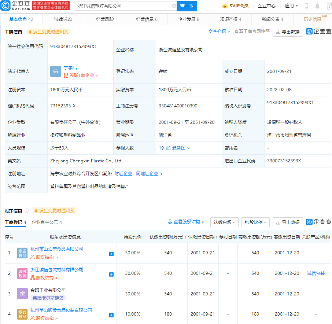The width and height of the screenshot is (332, 324).
Task: Switch to 法律诉讼 tab
Action: pos(63,19)
